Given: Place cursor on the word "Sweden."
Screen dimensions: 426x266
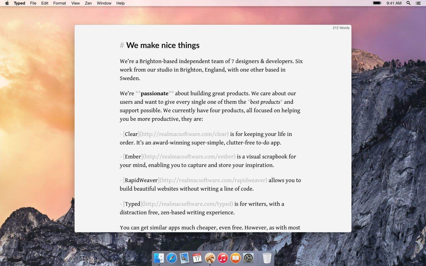Looking at the screenshot, I should coord(130,78).
